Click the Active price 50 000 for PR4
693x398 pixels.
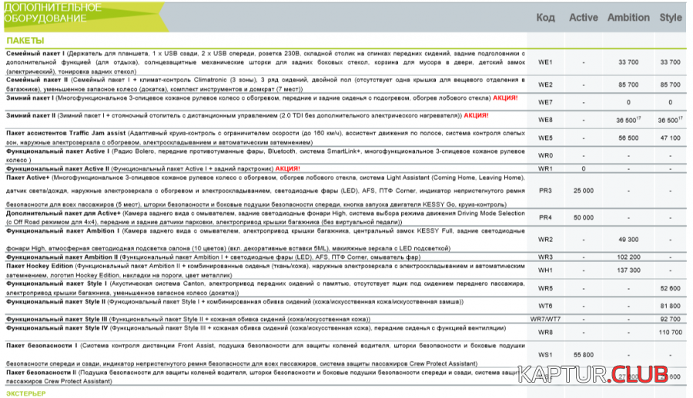click(584, 217)
